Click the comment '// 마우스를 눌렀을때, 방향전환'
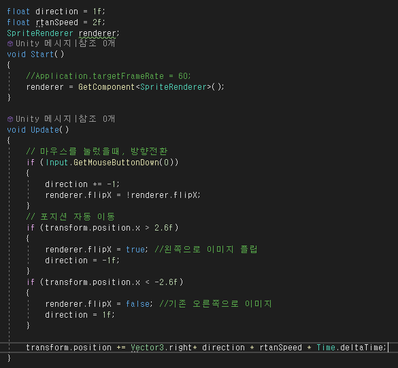Screen dimensions: 398x368 [x=97, y=152]
